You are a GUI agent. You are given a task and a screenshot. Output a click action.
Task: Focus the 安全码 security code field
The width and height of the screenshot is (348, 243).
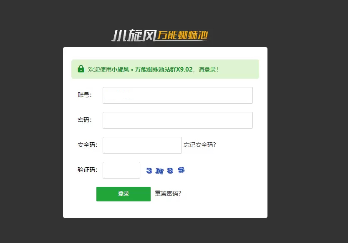coord(142,145)
